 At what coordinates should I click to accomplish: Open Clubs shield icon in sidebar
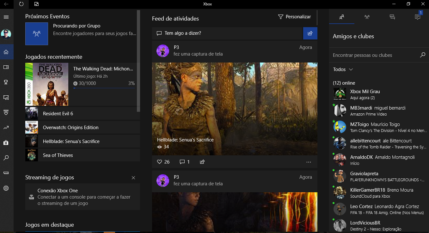click(x=6, y=112)
